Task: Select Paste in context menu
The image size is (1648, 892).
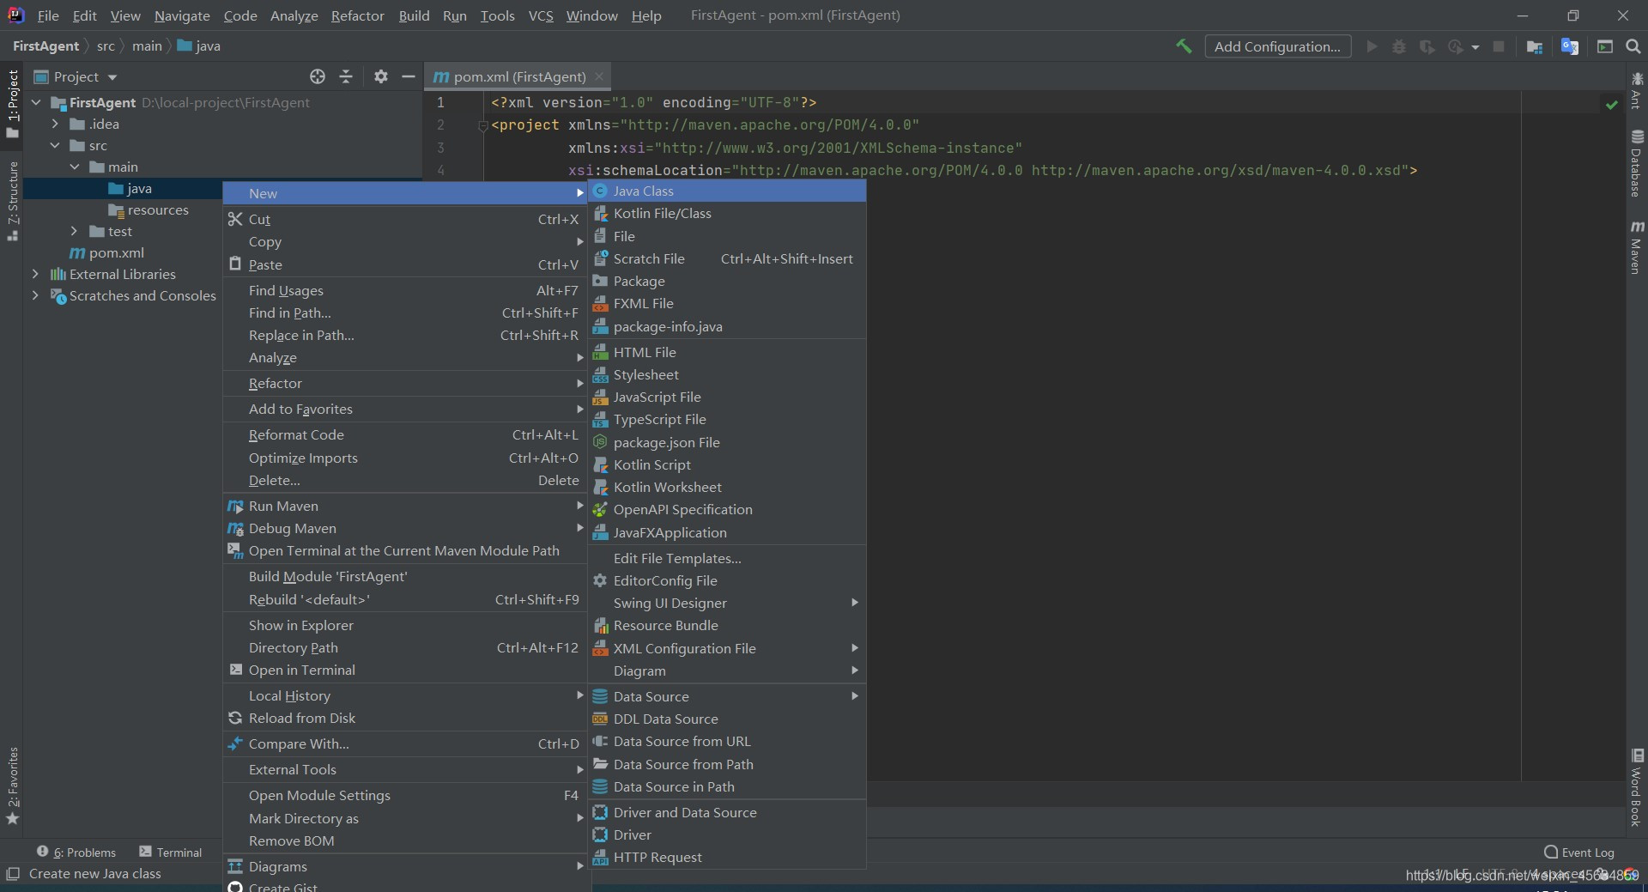Action: pos(405,264)
